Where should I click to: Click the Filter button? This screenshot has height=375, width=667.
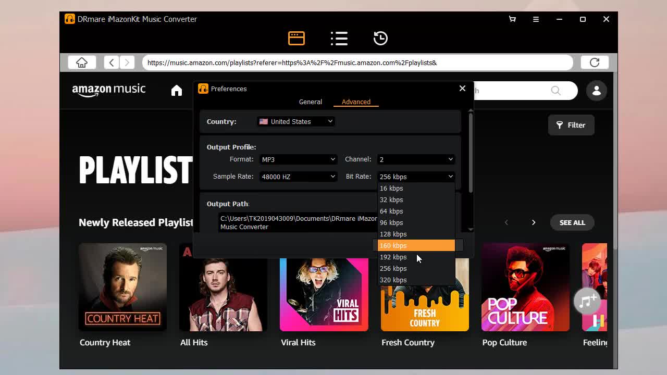click(x=571, y=125)
